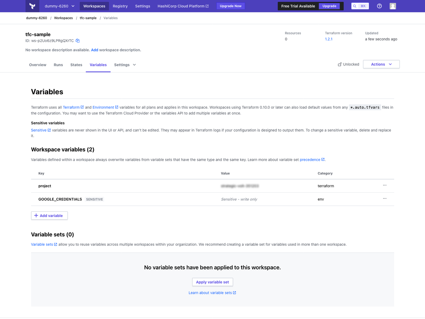
Task: Click the Upgrade Now button
Action: [231, 6]
